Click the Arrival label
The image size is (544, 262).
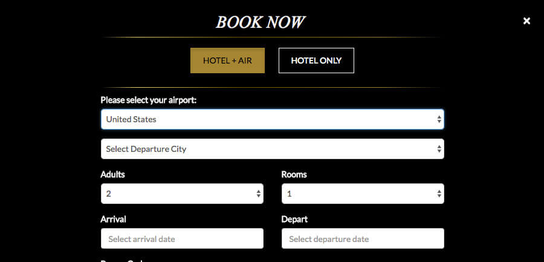coord(114,219)
